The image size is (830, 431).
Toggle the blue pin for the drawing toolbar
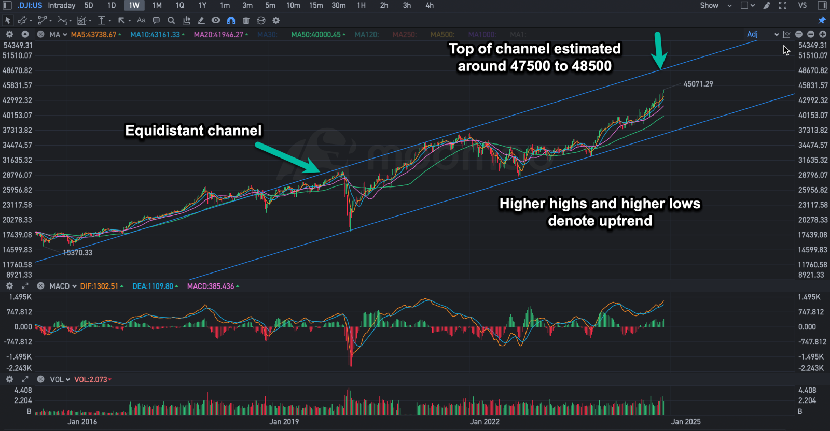(822, 20)
